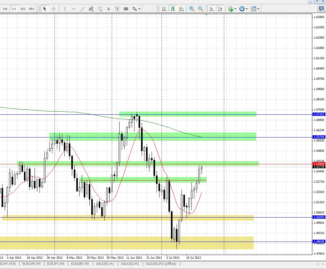The height and width of the screenshot is (269, 326).
Task: Switch to XAUUSD,H1 chart tab
Action: pyautogui.click(x=105, y=264)
